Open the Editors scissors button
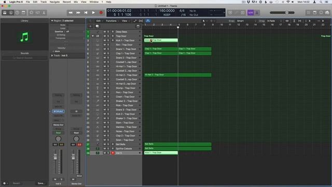This screenshot has width=332, height=187. pyautogui.click(x=44, y=12)
